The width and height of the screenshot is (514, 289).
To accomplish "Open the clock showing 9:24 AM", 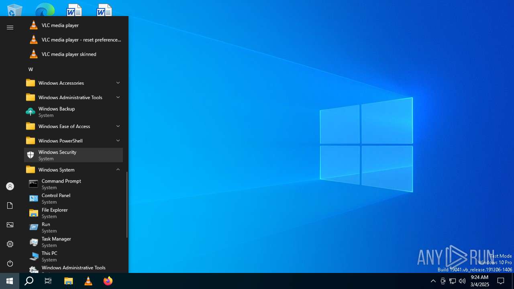I will (479, 281).
